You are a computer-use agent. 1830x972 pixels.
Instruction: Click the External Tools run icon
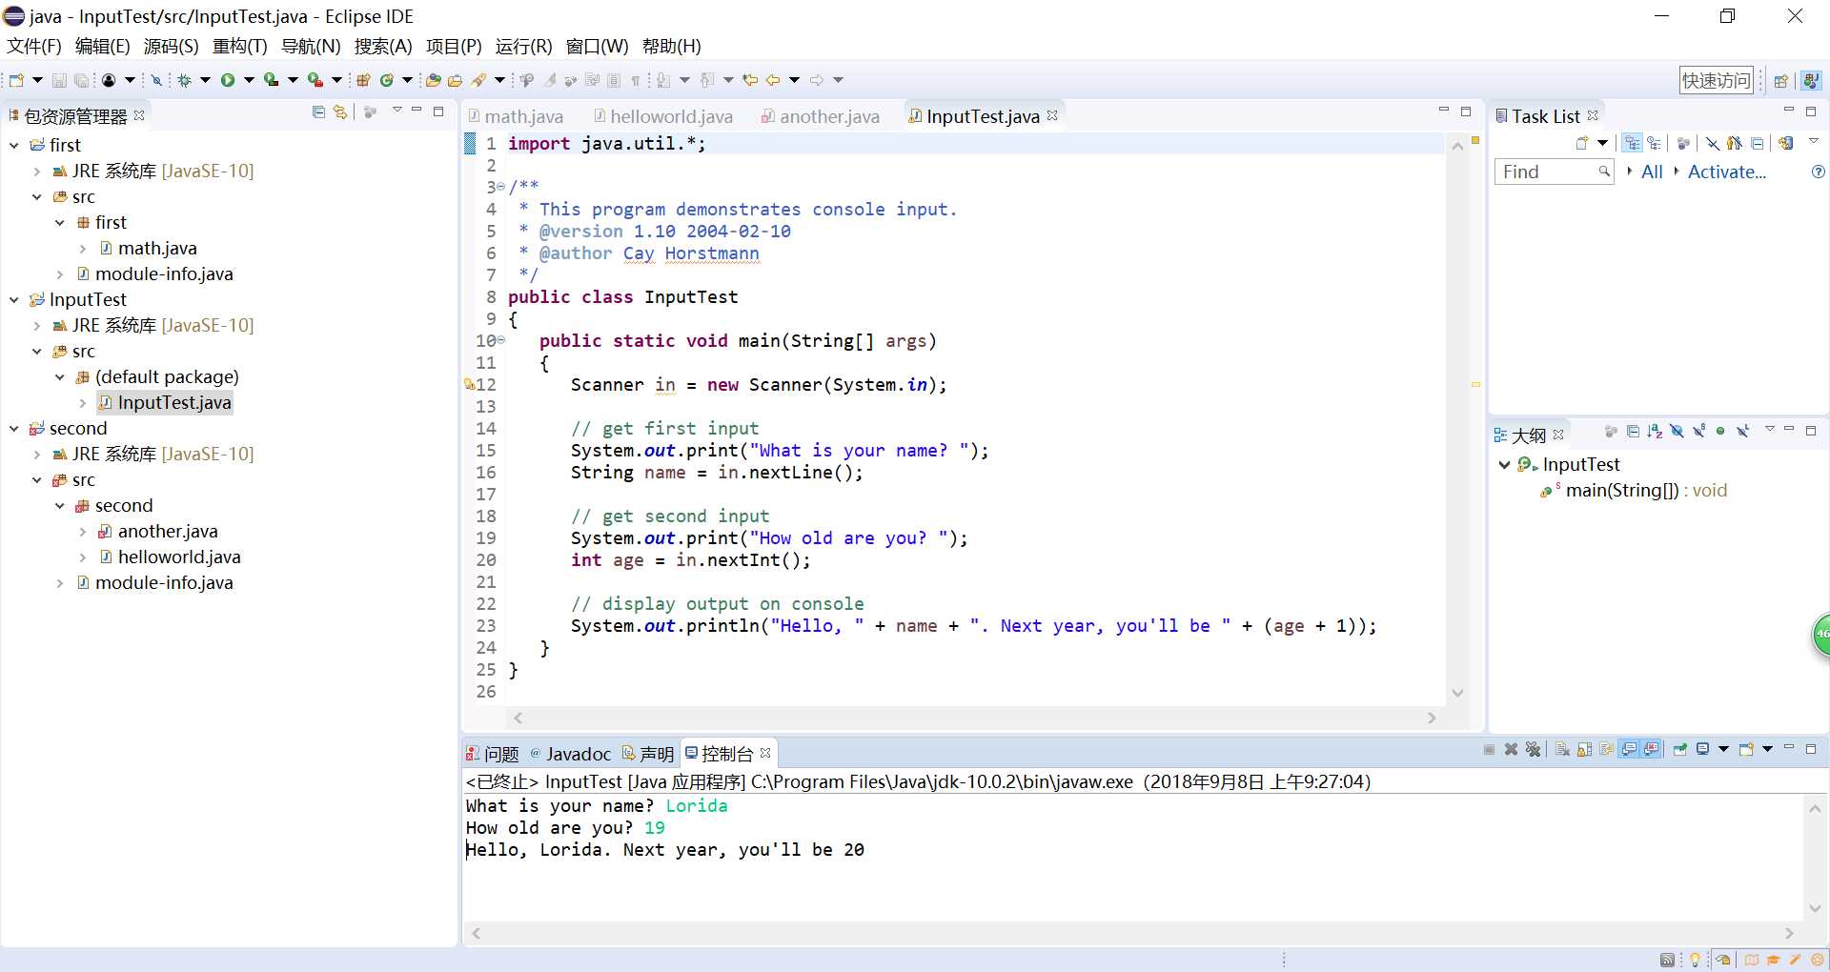[x=315, y=81]
